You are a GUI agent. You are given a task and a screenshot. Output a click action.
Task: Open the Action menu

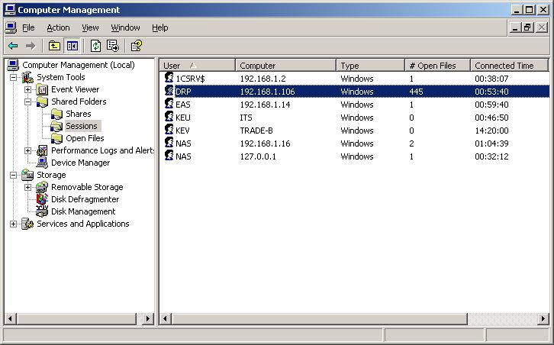(x=58, y=27)
